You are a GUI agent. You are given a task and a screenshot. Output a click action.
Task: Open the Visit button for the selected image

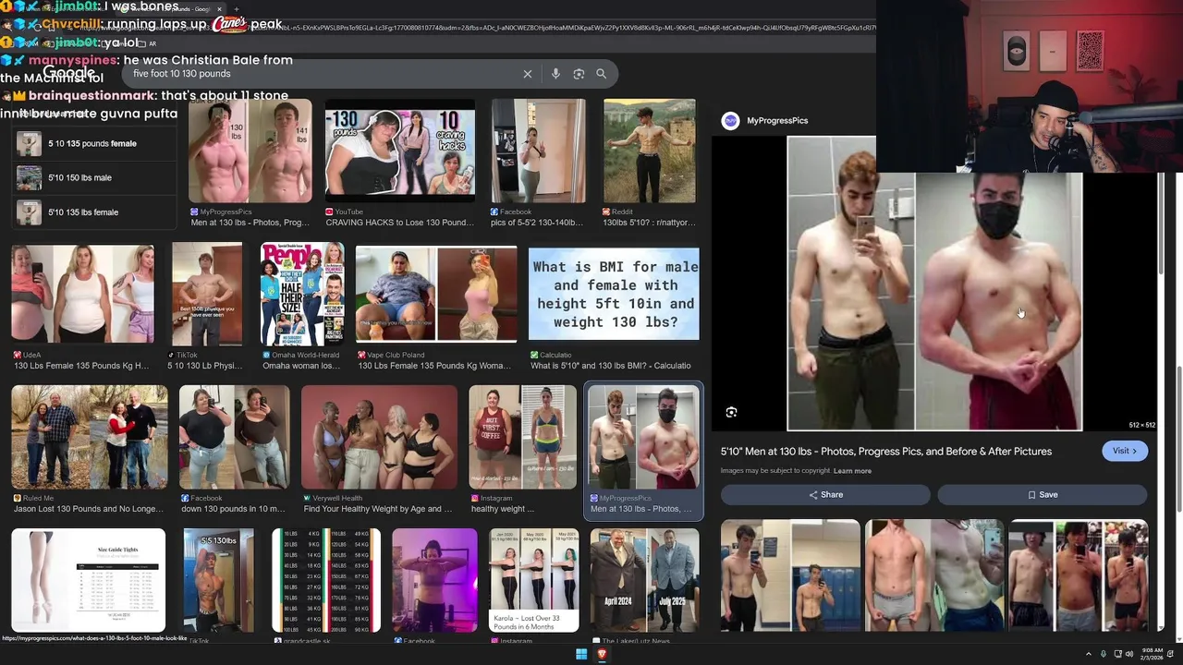pos(1125,451)
